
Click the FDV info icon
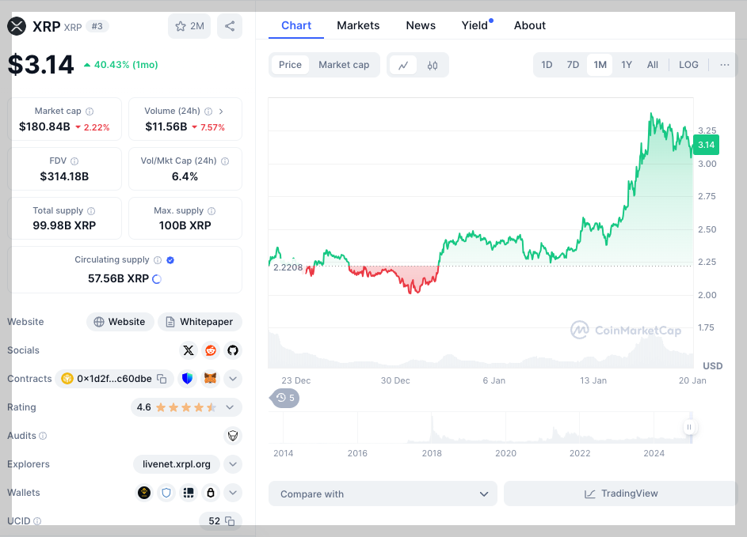[74, 161]
